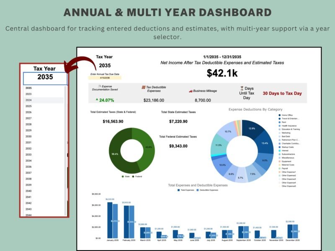
Task: Click the 11.5% teal slice of the category donut
Action: [218, 145]
